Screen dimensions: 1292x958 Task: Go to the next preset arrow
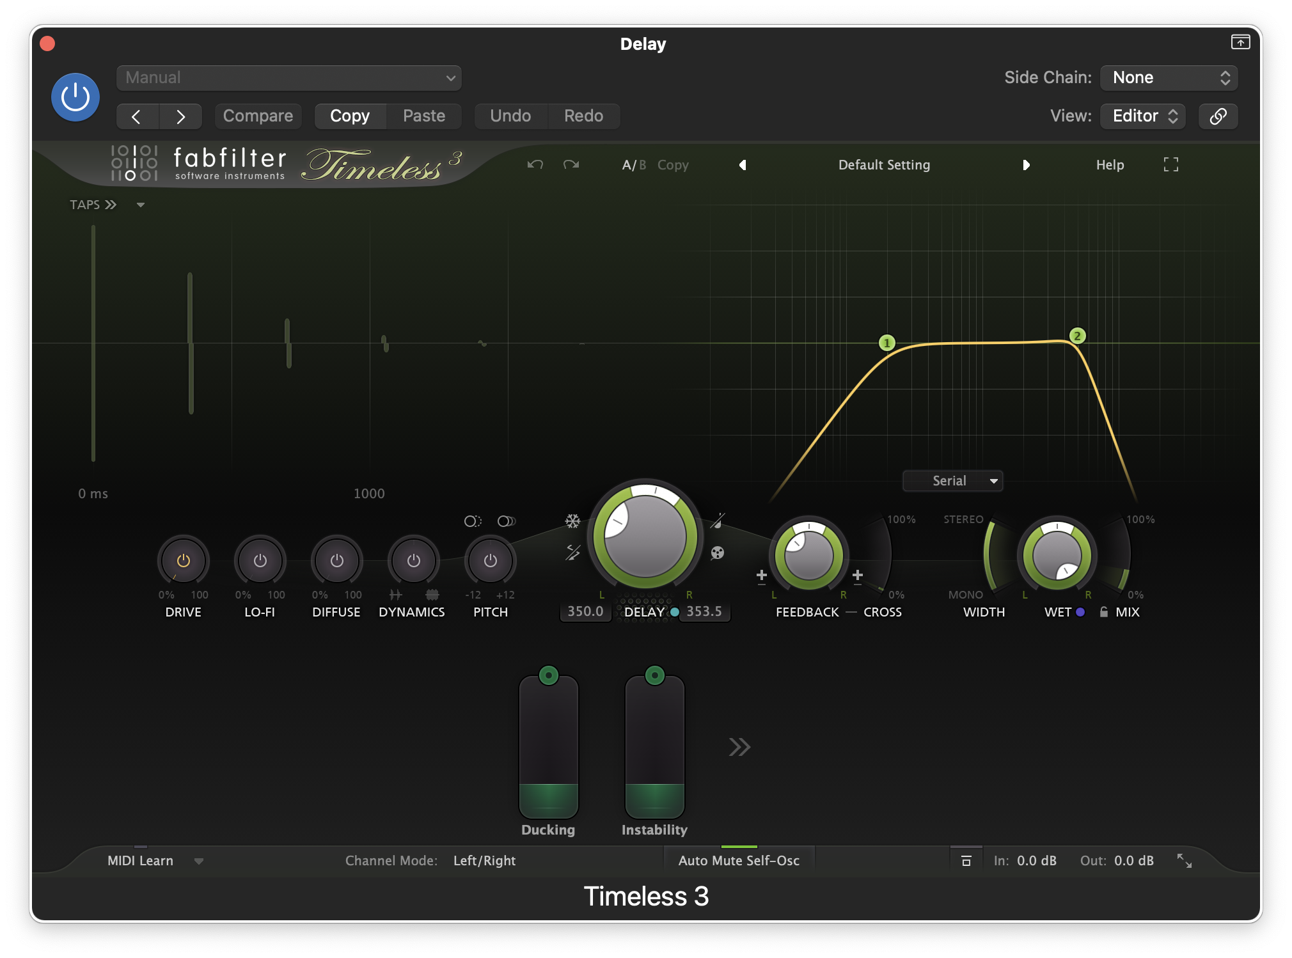tap(181, 116)
